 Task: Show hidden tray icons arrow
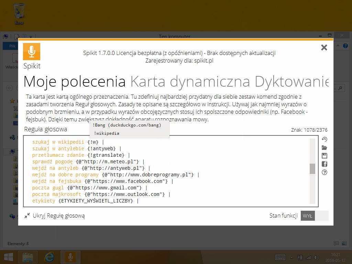[x=291, y=257]
